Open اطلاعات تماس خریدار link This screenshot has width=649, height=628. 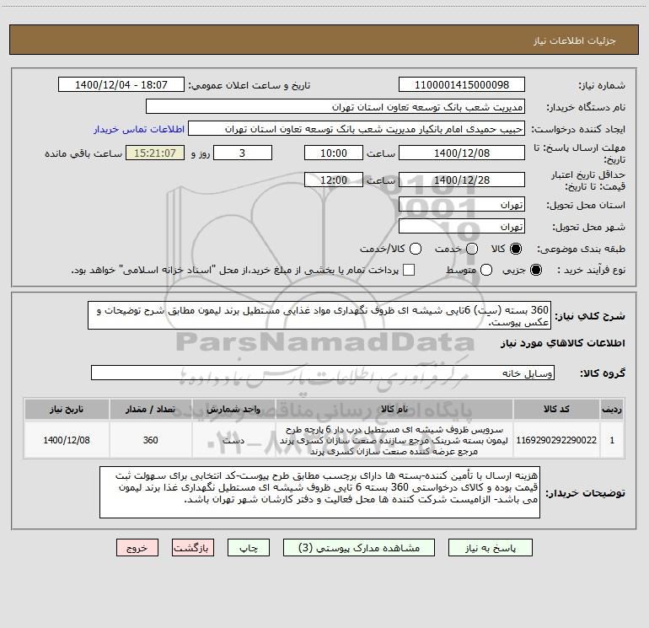139,129
